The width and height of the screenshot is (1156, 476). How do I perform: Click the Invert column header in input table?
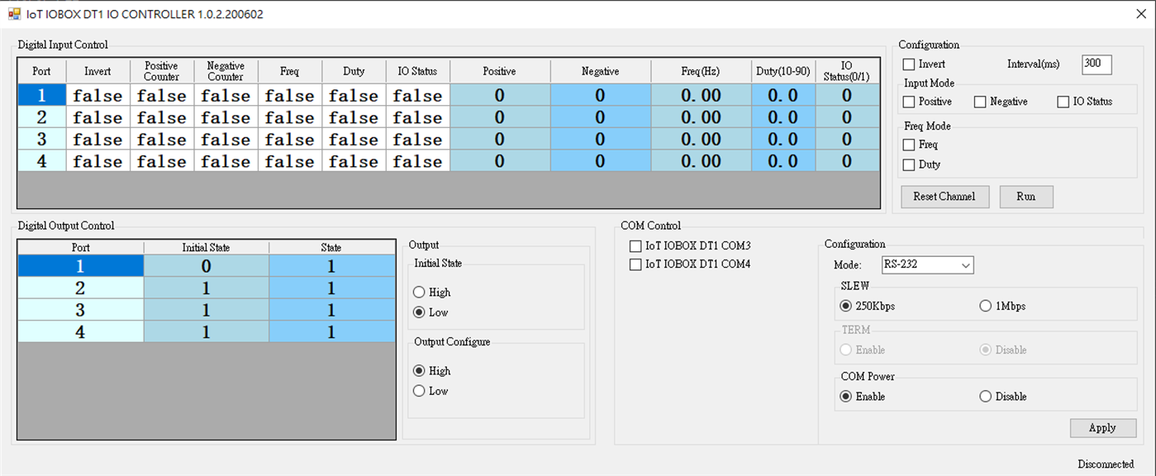[x=98, y=71]
